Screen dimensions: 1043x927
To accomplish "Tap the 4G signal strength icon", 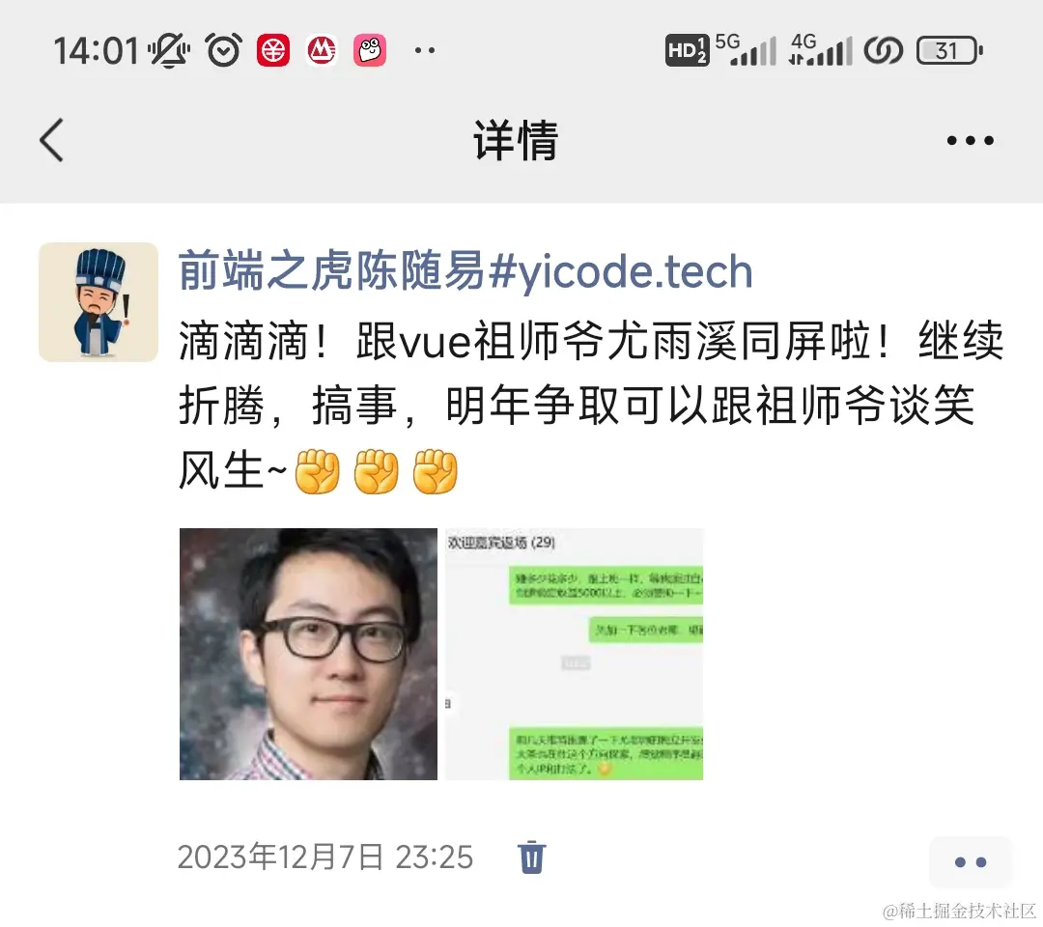I will tap(820, 50).
